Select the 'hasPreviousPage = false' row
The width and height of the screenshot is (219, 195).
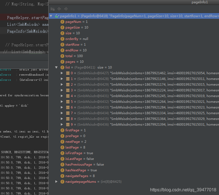pyautogui.click(x=134, y=165)
